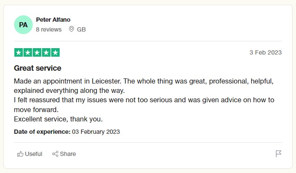Click the location pin icon beside GB
This screenshot has height=173, width=296.
[71, 29]
